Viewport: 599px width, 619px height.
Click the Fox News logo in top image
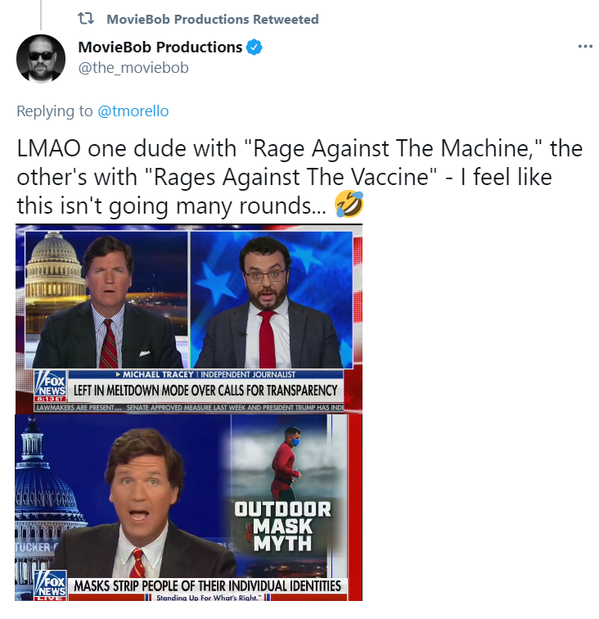click(x=50, y=386)
